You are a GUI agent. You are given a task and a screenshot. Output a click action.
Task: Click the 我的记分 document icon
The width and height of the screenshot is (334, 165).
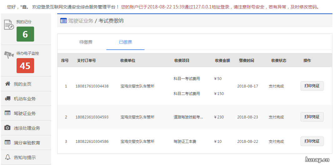click(9, 25)
